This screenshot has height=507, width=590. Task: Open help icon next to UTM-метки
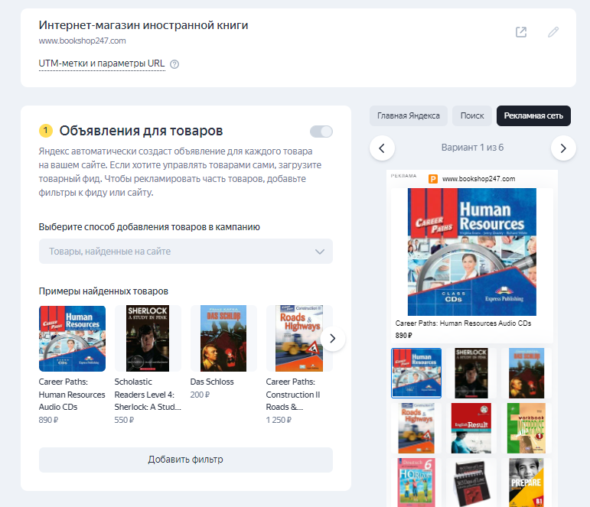click(x=174, y=64)
